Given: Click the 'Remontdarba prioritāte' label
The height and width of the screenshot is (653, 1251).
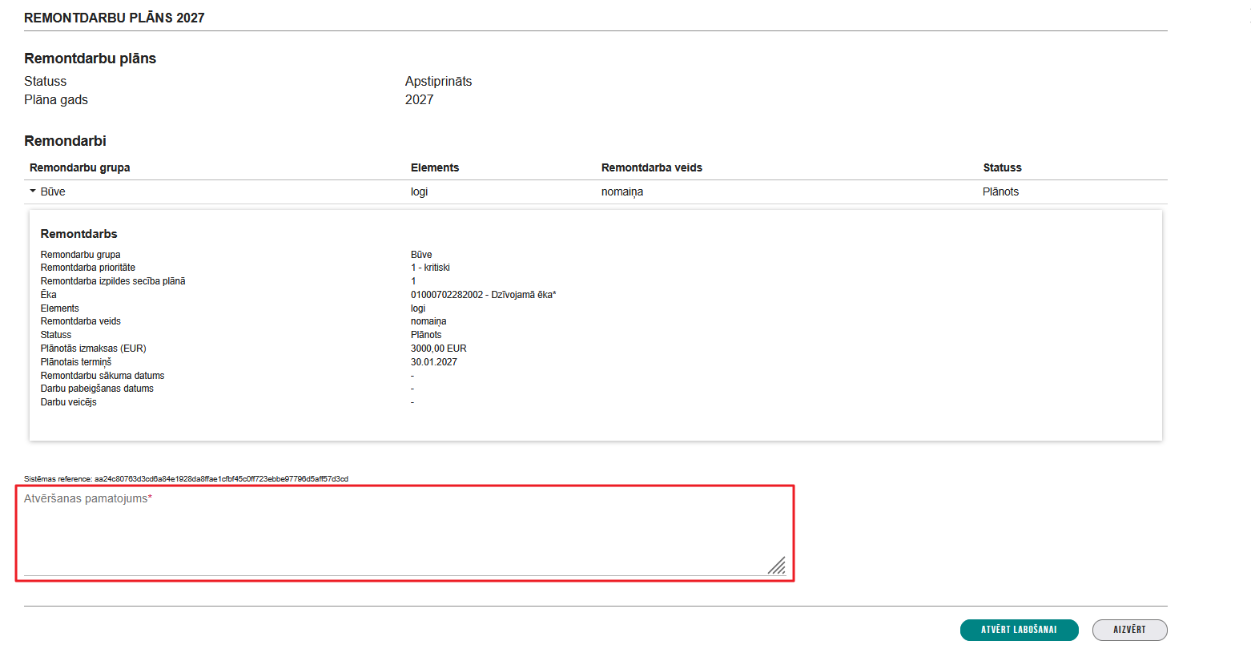Looking at the screenshot, I should 88,268.
